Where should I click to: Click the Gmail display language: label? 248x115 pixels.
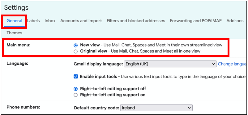pos(98,64)
